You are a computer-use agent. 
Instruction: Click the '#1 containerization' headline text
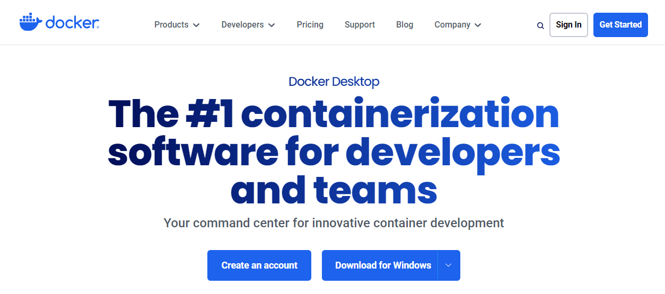pyautogui.click(x=373, y=114)
